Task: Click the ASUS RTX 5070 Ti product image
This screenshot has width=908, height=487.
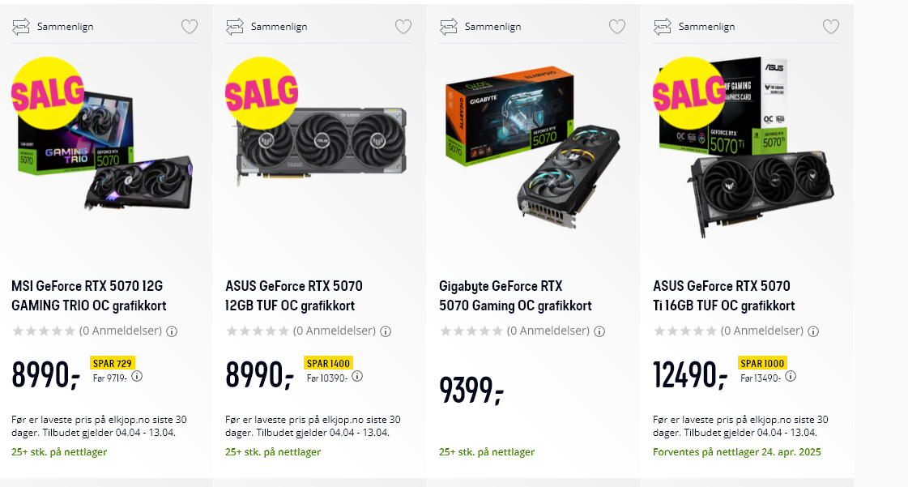Action: (745, 146)
